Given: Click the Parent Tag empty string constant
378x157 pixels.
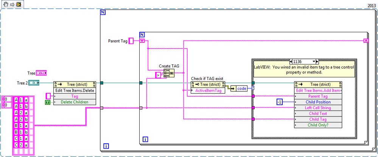Looking at the screenshot, I should 131,41.
